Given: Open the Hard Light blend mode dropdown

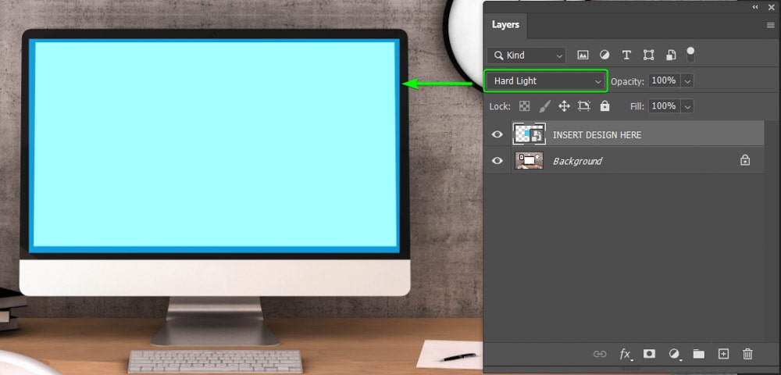Looking at the screenshot, I should (x=546, y=80).
